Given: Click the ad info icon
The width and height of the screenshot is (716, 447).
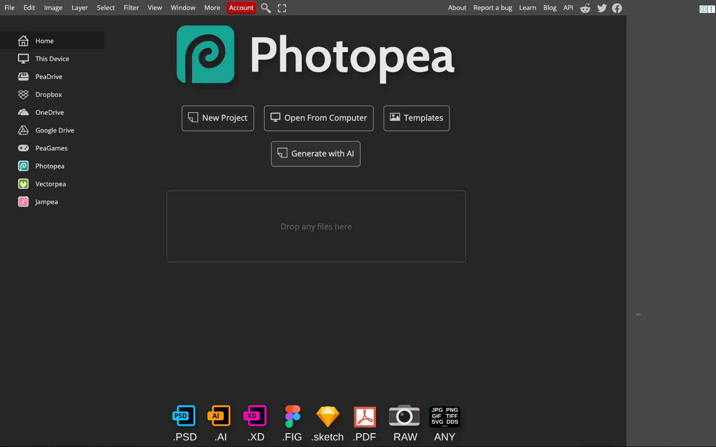Looking at the screenshot, I should click(x=703, y=9).
